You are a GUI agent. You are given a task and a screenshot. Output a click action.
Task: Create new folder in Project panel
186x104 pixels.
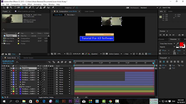click(6, 54)
